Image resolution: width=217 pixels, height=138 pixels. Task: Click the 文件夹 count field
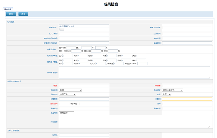pyautogui.click(x=100, y=64)
